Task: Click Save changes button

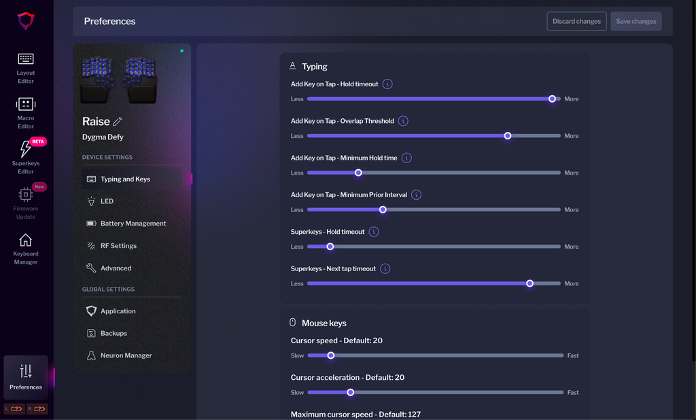Action: [x=636, y=21]
